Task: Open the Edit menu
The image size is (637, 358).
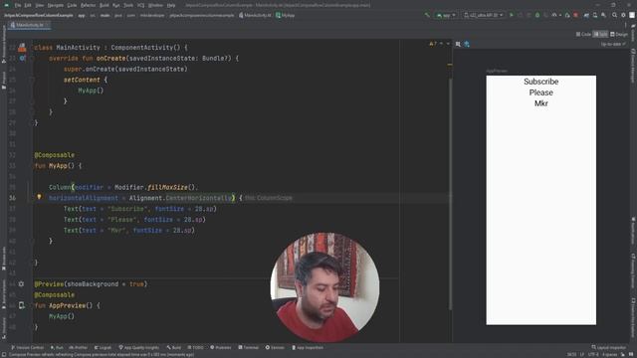Action: [x=28, y=5]
